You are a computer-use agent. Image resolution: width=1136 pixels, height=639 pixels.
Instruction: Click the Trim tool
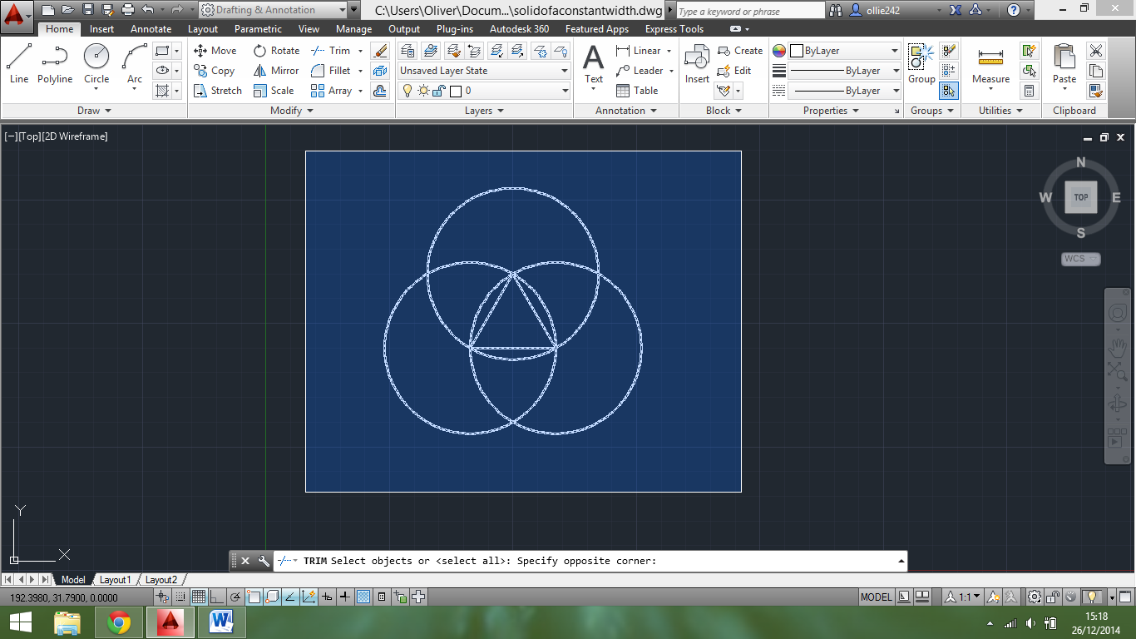(x=330, y=51)
